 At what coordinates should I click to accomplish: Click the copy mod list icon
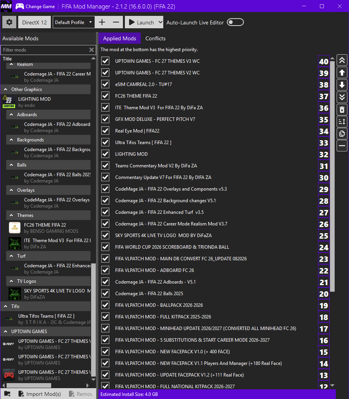342,134
